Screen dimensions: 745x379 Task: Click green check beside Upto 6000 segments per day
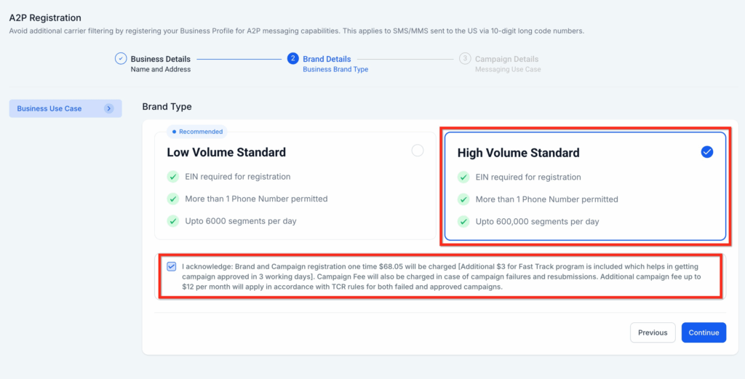pos(173,221)
